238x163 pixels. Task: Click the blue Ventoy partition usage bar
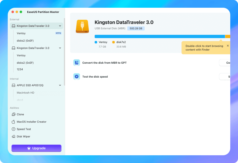[159, 36]
